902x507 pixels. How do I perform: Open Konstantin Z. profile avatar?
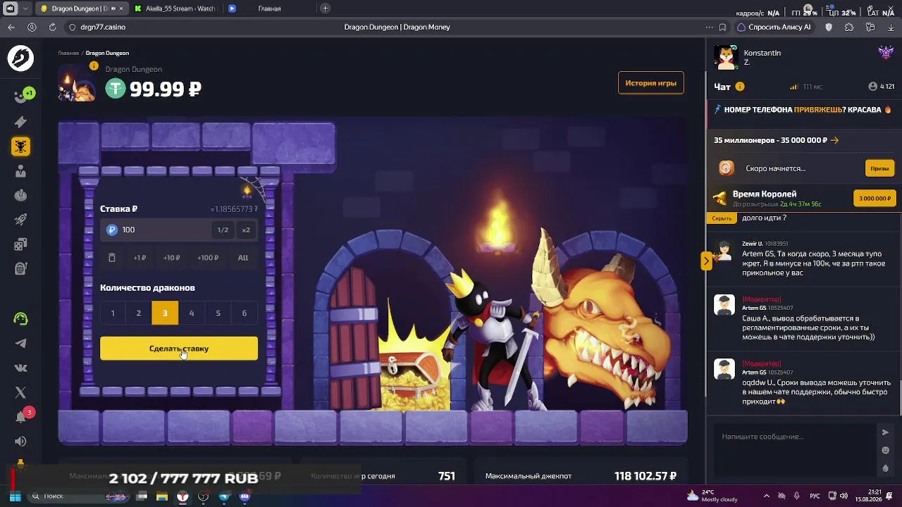tap(725, 57)
